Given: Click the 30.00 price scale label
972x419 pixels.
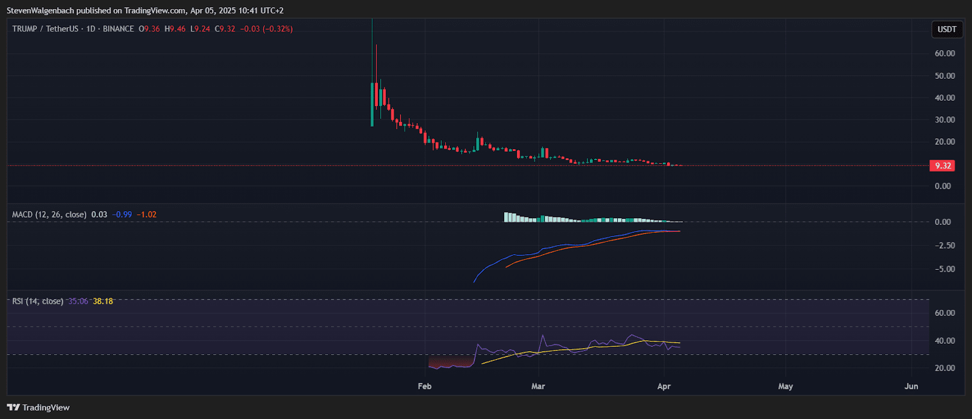Looking at the screenshot, I should pos(945,119).
